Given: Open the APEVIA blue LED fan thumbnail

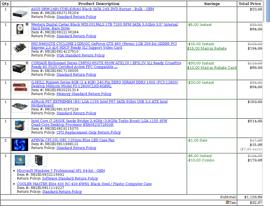Looking at the screenshot, I should click(20, 145).
